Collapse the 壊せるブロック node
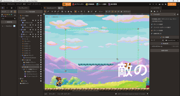This screenshot has height=96, width=180. coord(21,55)
